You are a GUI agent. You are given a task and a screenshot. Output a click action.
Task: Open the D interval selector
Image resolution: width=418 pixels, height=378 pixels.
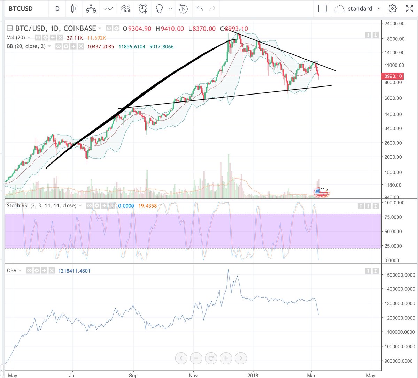click(57, 9)
